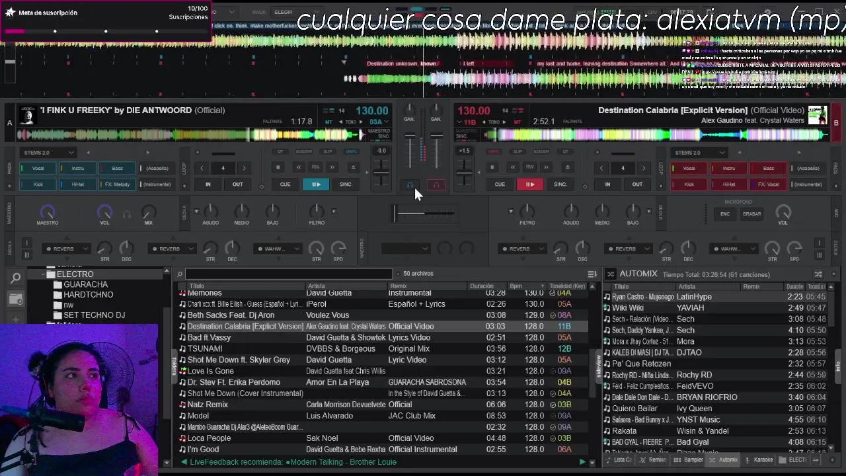Click the deck B cover art thumbnail
The image size is (846, 476).
coord(818,115)
